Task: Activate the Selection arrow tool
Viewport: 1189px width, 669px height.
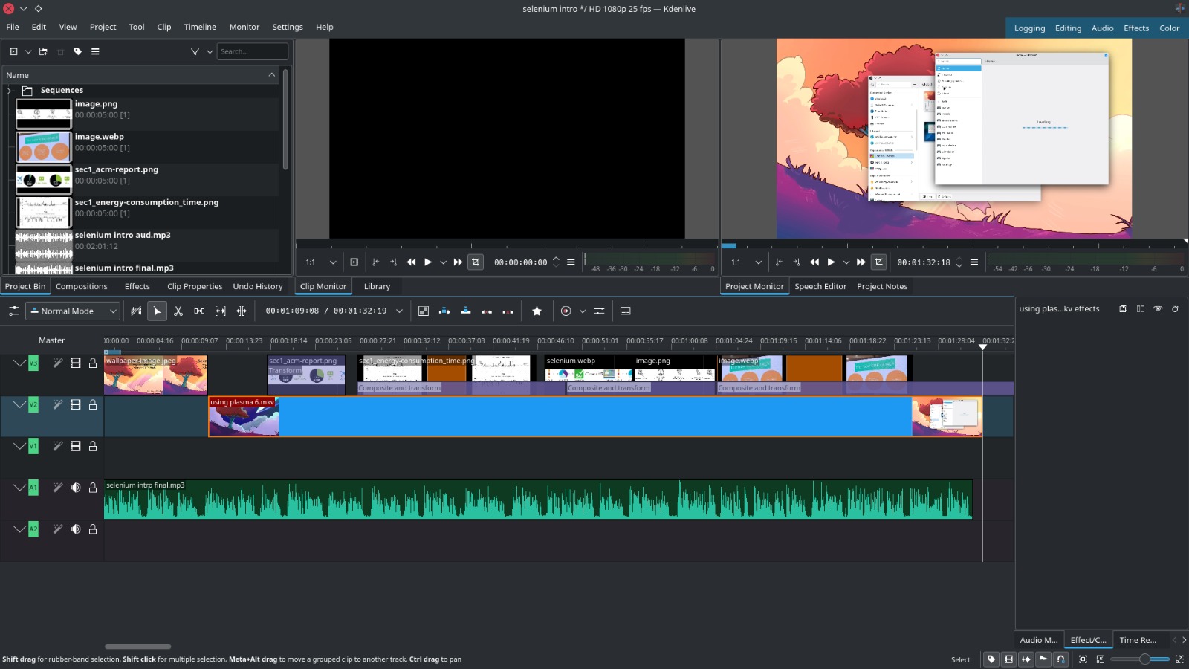Action: 157,311
